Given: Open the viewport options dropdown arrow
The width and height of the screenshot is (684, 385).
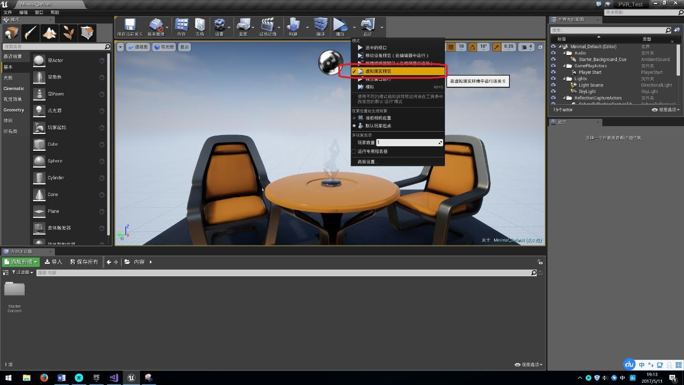Looking at the screenshot, I should pyautogui.click(x=120, y=47).
